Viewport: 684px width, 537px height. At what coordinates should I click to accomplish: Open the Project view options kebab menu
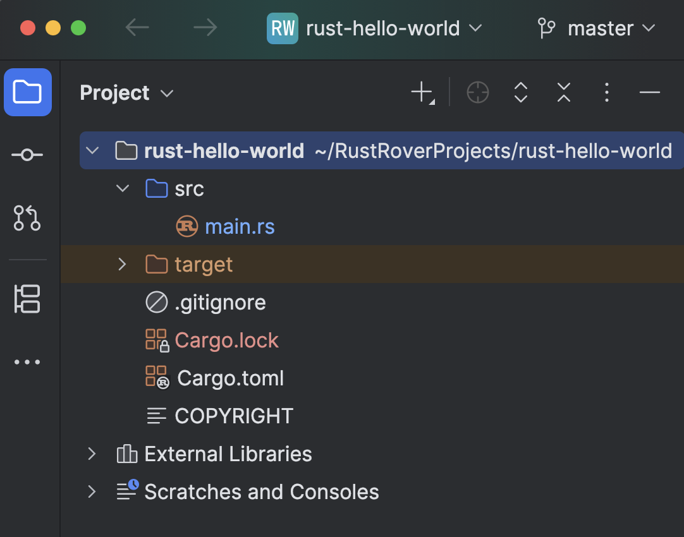click(606, 92)
